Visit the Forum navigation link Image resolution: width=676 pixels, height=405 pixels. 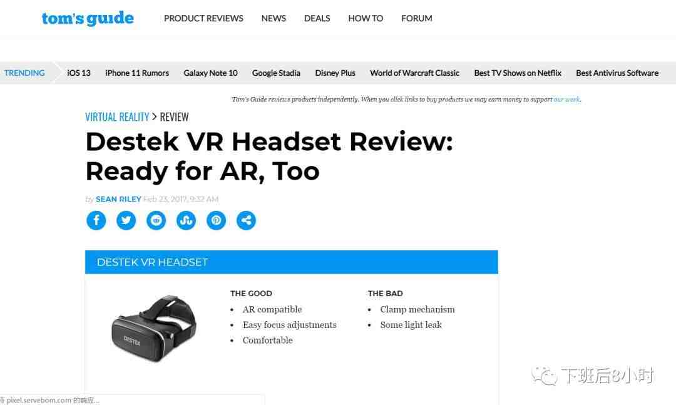[416, 18]
